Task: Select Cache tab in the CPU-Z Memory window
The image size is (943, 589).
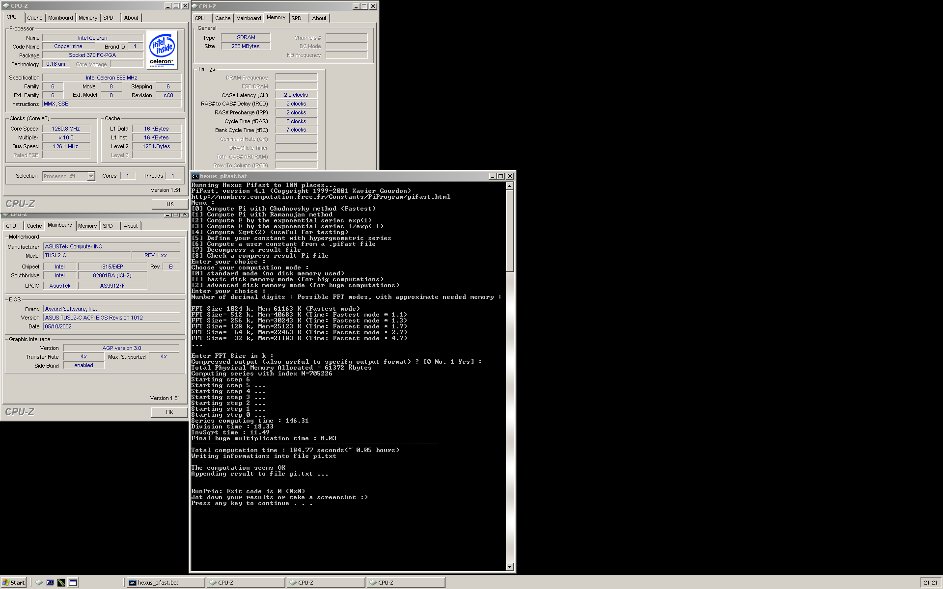Action: (x=222, y=18)
